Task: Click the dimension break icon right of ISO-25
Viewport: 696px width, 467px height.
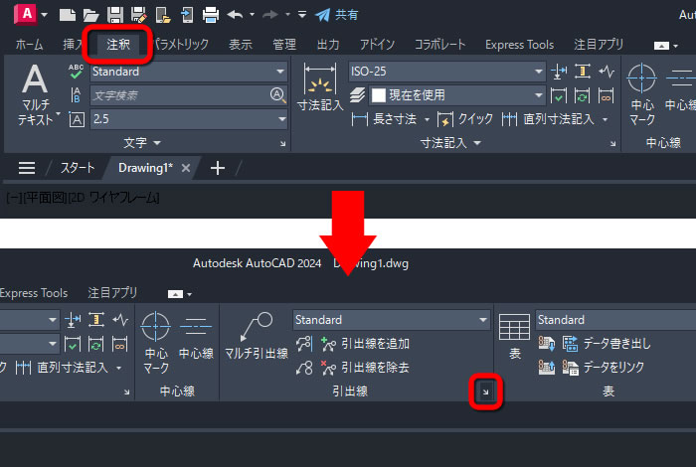Action: coord(558,72)
